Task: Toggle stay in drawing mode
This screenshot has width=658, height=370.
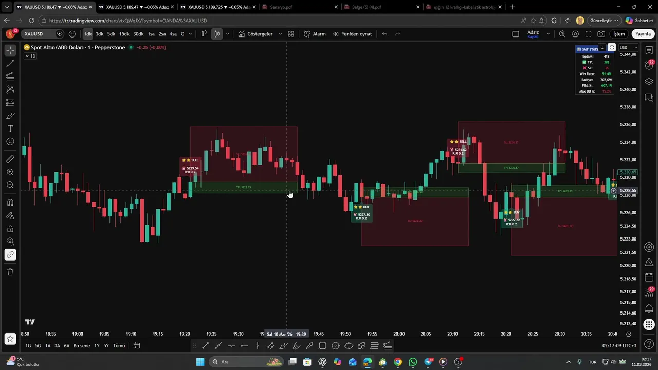Action: point(10,216)
